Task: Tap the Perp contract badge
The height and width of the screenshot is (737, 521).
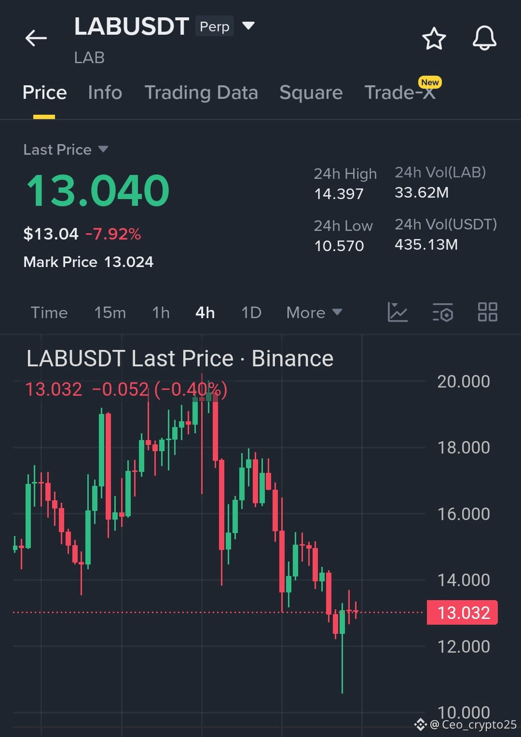Action: [x=215, y=26]
